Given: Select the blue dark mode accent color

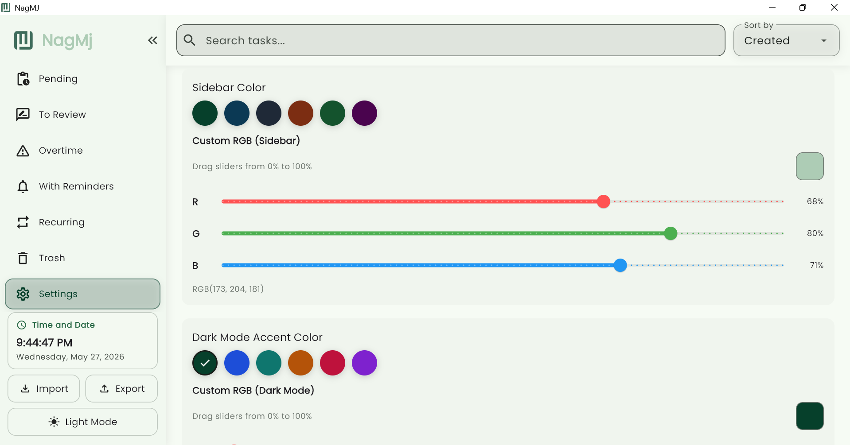Looking at the screenshot, I should [237, 363].
